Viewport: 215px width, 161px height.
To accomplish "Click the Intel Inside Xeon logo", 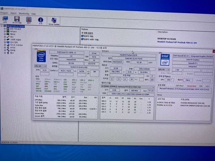I will pyautogui.click(x=41, y=56).
